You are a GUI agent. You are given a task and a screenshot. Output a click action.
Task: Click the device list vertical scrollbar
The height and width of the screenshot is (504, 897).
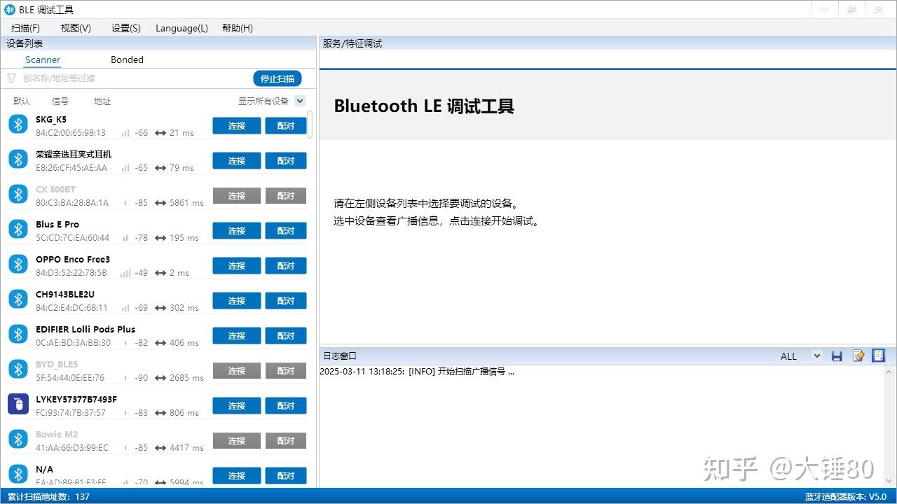[310, 125]
